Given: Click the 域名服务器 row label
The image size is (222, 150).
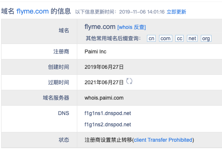Looking at the screenshot, I should [x=56, y=98].
